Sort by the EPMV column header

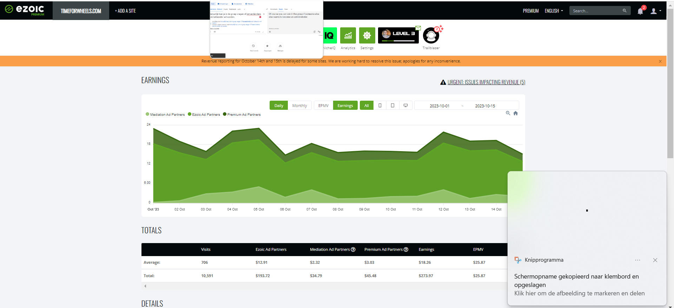(478, 249)
